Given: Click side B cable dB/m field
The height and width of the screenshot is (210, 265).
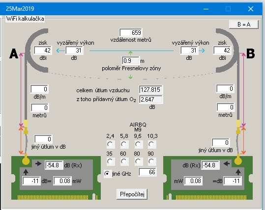Looking at the screenshot, I should point(225,89).
